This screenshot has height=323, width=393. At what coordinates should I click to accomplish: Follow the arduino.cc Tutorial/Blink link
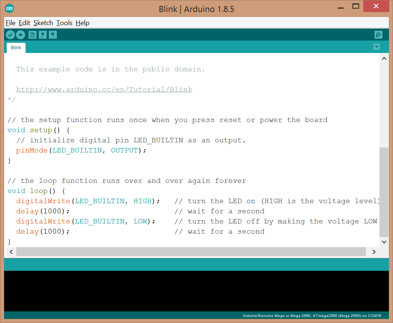point(104,90)
